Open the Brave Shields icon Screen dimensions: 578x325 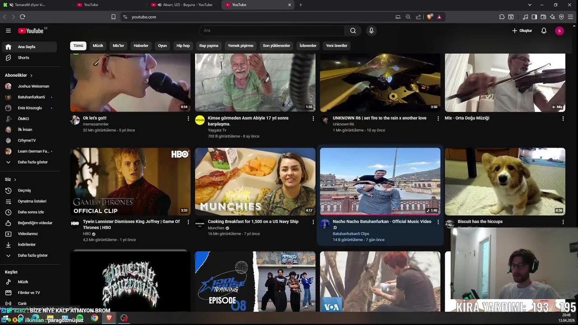(430, 17)
